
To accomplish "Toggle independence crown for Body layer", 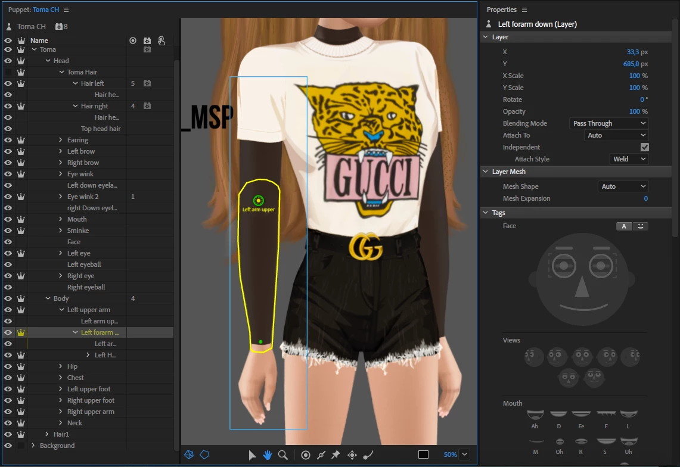I will click(21, 298).
